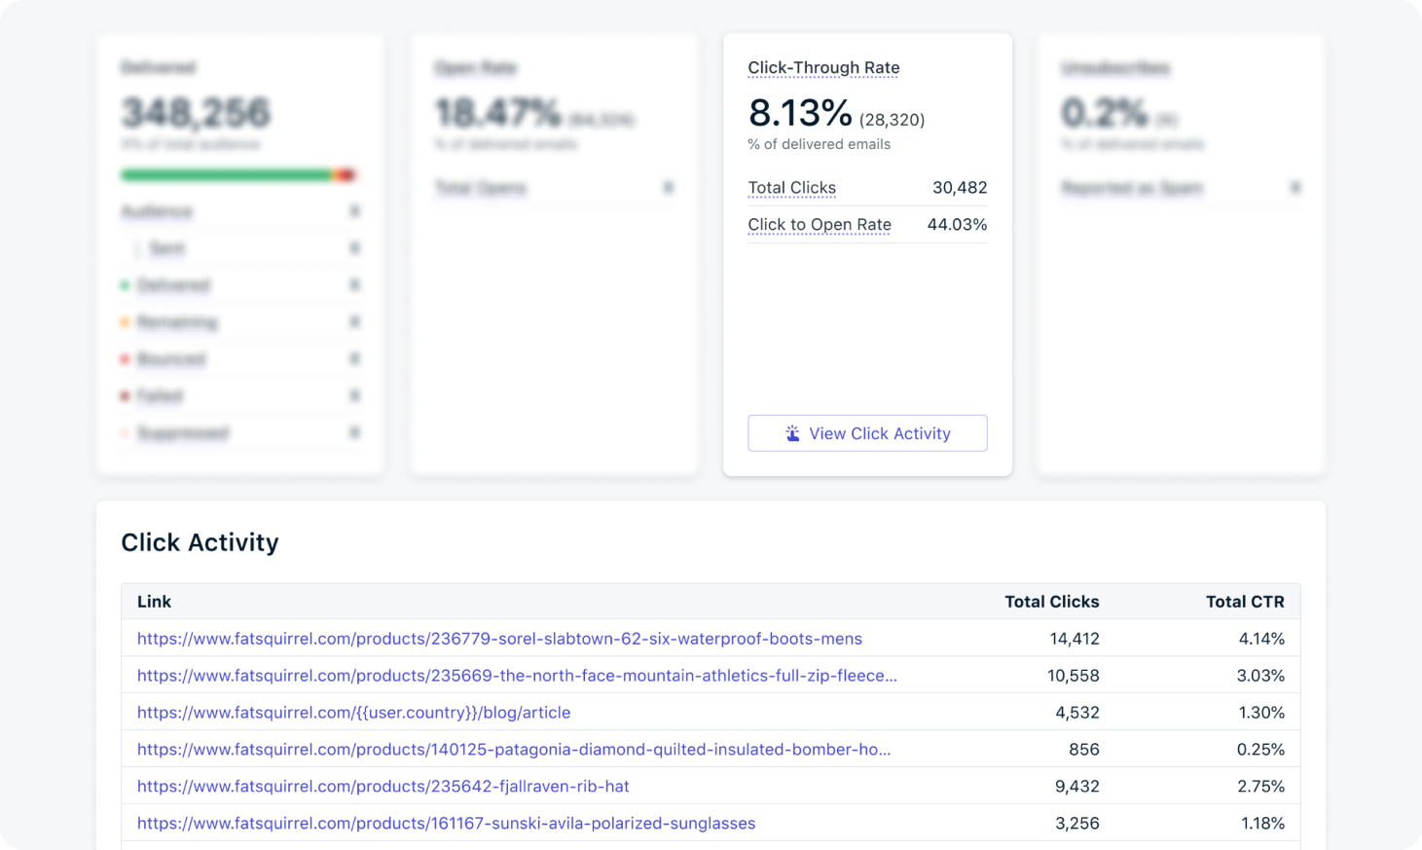This screenshot has height=850, width=1422.
Task: Select the 9,432 clicks cell
Action: coord(1077,787)
